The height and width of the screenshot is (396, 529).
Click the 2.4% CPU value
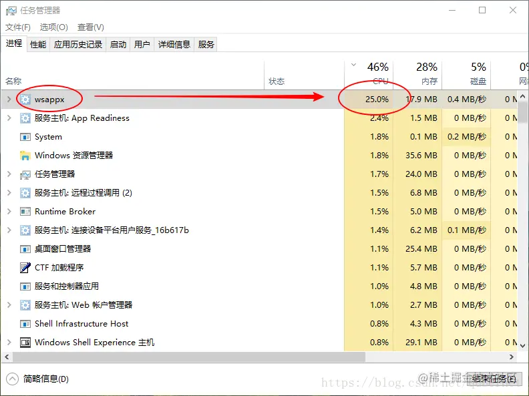379,118
